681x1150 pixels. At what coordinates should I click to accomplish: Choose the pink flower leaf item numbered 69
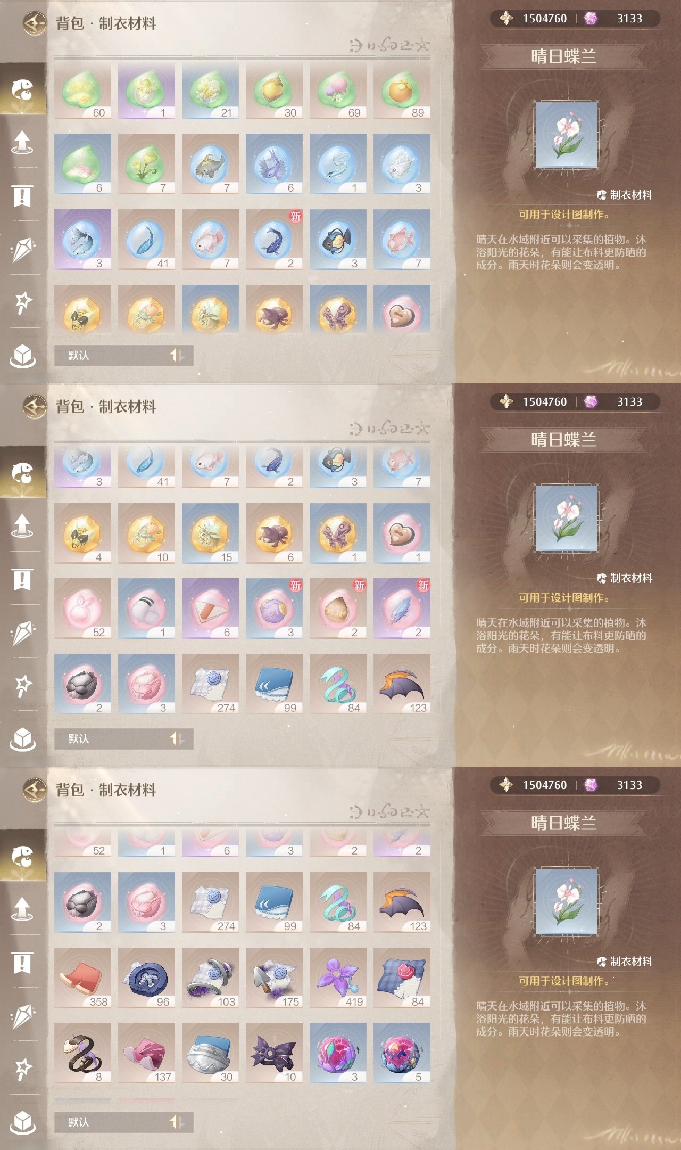click(338, 91)
